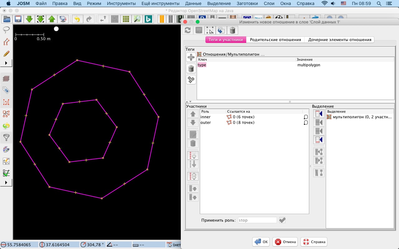Sort members with red-dotted arrow icon

click(x=193, y=155)
